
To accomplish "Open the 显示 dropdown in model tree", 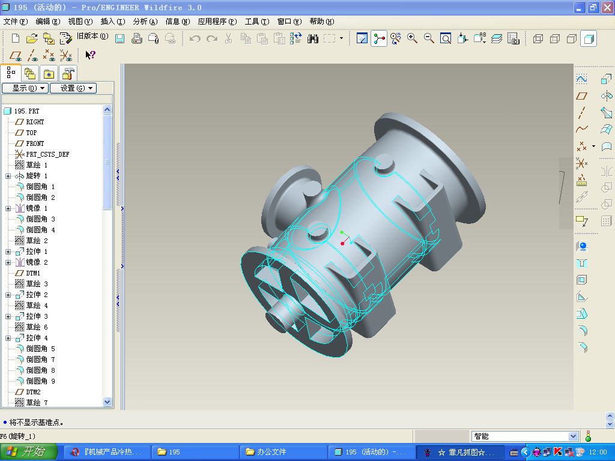I will [x=25, y=88].
